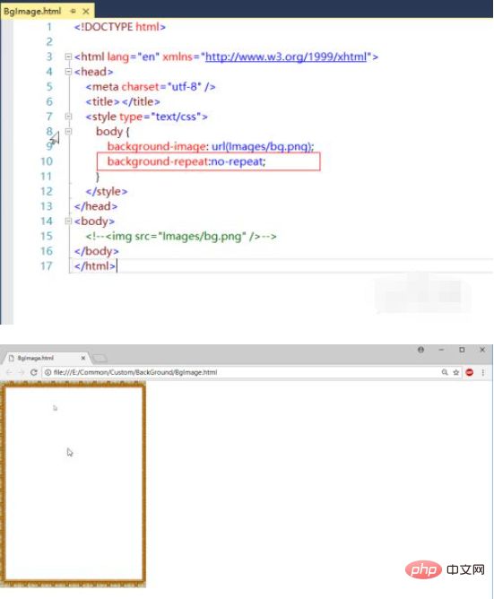Pin the BgImage.html editor tab
The image size is (494, 599).
coord(73,12)
